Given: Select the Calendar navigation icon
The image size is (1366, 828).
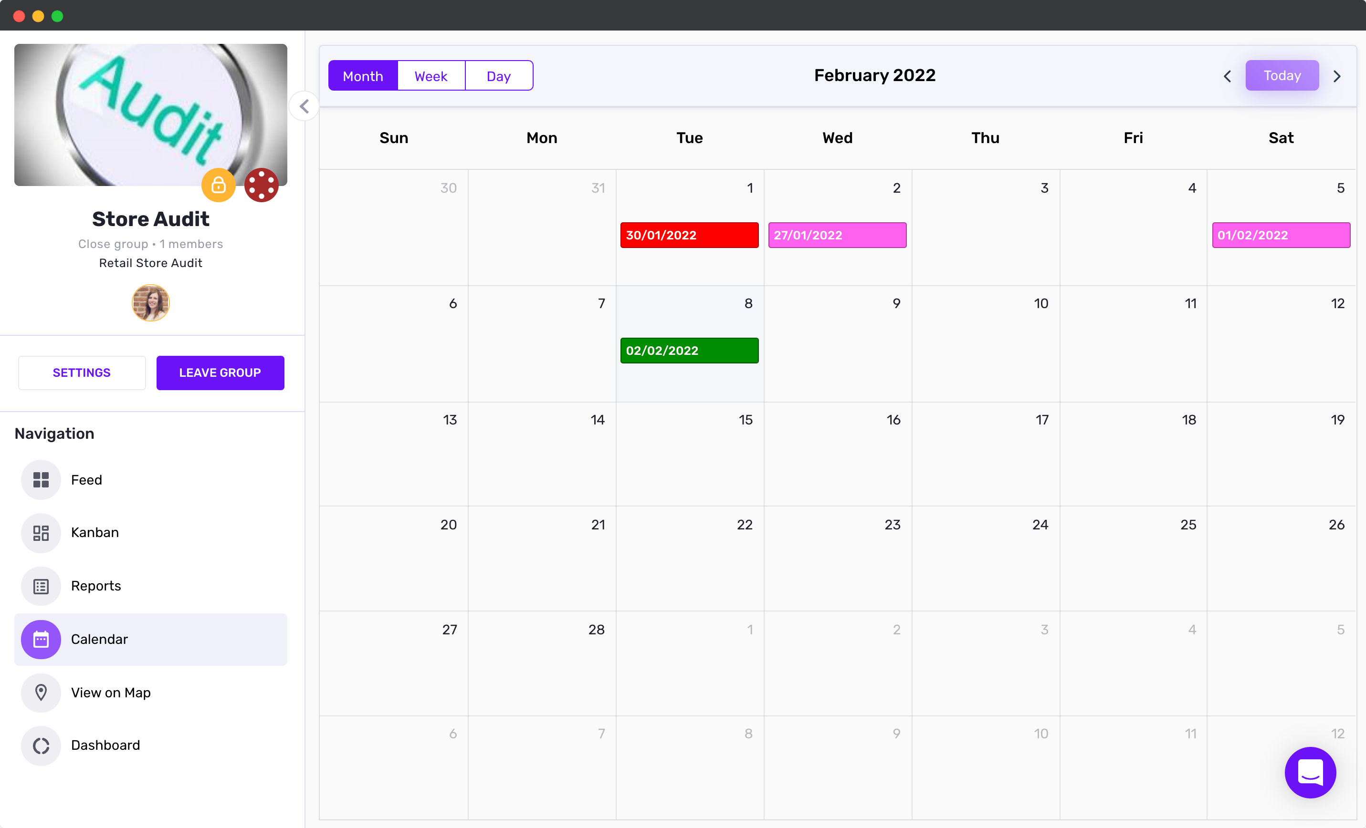Looking at the screenshot, I should [x=41, y=639].
